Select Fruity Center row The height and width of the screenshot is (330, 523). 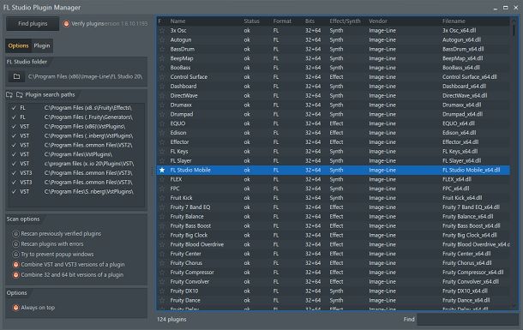[x=334, y=254]
